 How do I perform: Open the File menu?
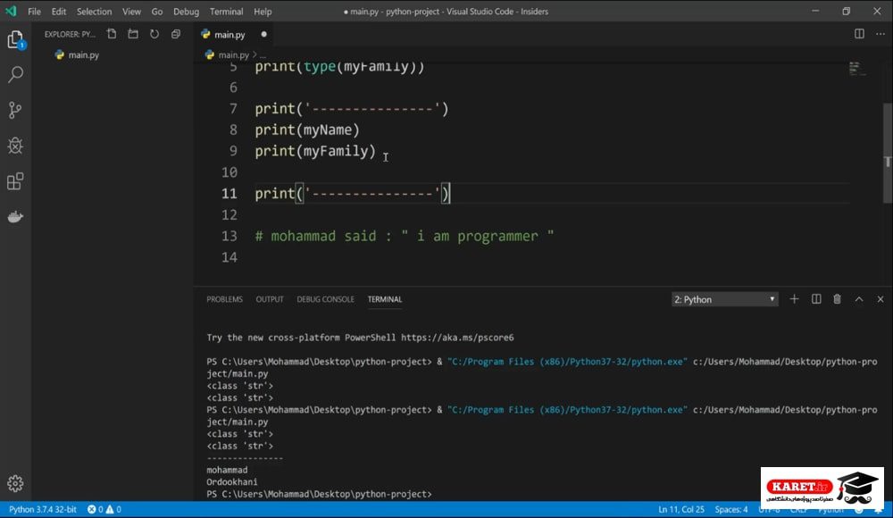(34, 12)
